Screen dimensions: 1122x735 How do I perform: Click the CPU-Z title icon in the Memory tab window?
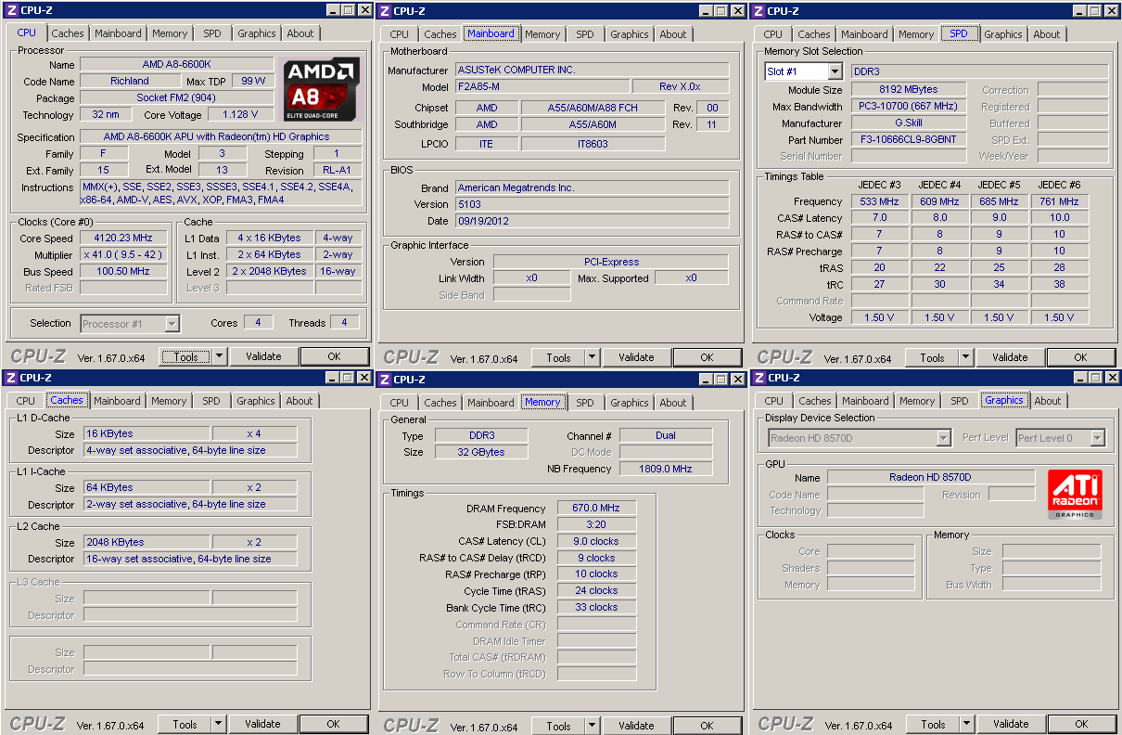pos(385,379)
